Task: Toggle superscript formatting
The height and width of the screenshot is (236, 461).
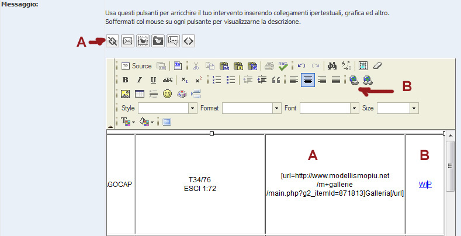Action: point(199,80)
